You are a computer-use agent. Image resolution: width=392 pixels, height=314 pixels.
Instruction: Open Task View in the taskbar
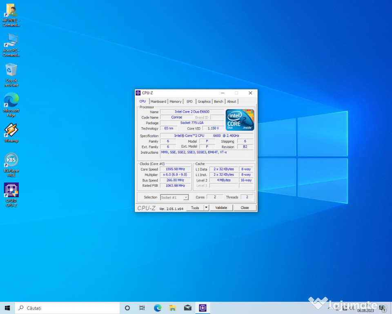pyautogui.click(x=142, y=308)
